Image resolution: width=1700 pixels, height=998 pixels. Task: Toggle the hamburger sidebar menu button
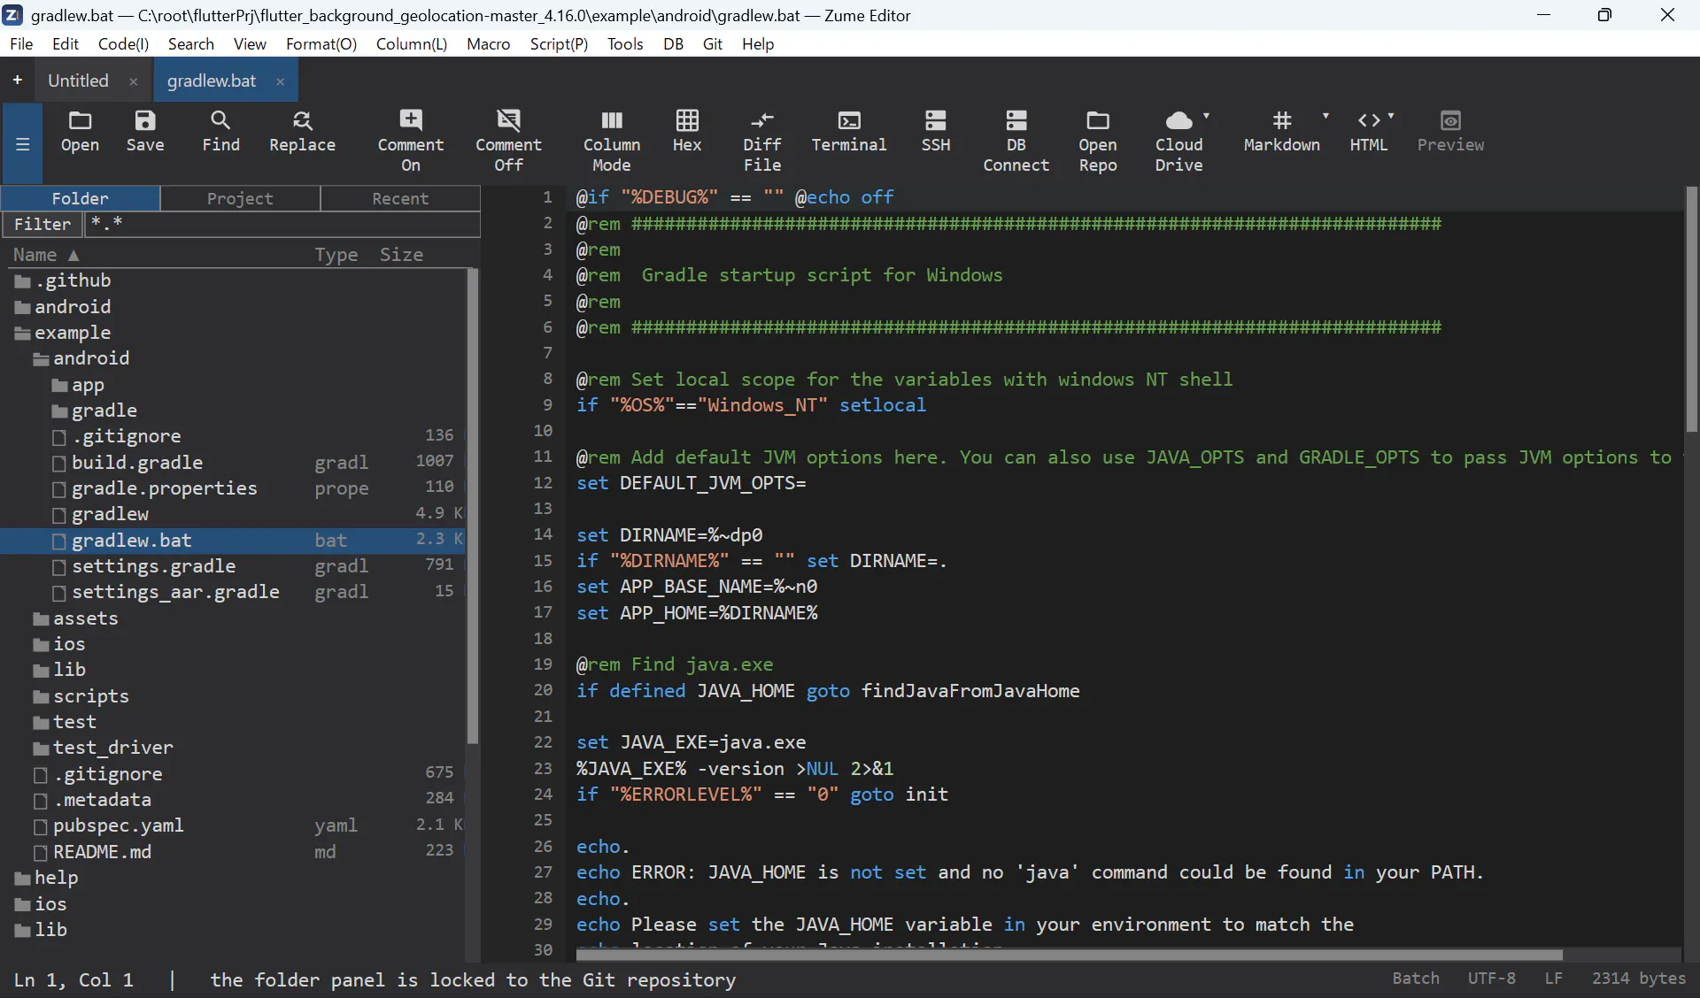(23, 143)
